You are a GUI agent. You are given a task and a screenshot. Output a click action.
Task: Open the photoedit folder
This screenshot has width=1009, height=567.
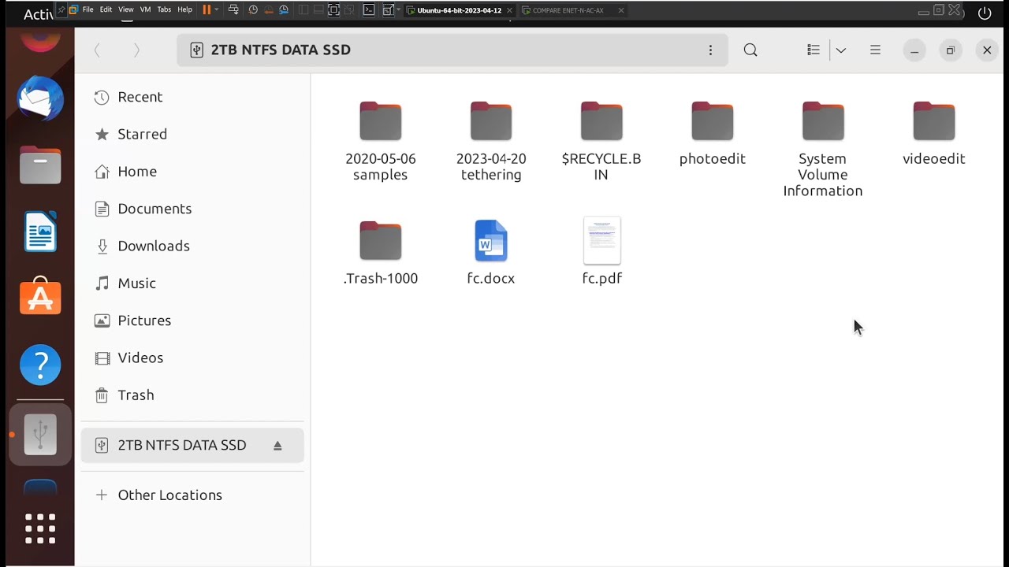tap(713, 134)
